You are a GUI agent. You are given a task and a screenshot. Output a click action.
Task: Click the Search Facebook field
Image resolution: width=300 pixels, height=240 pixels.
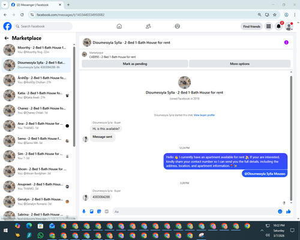43,26
